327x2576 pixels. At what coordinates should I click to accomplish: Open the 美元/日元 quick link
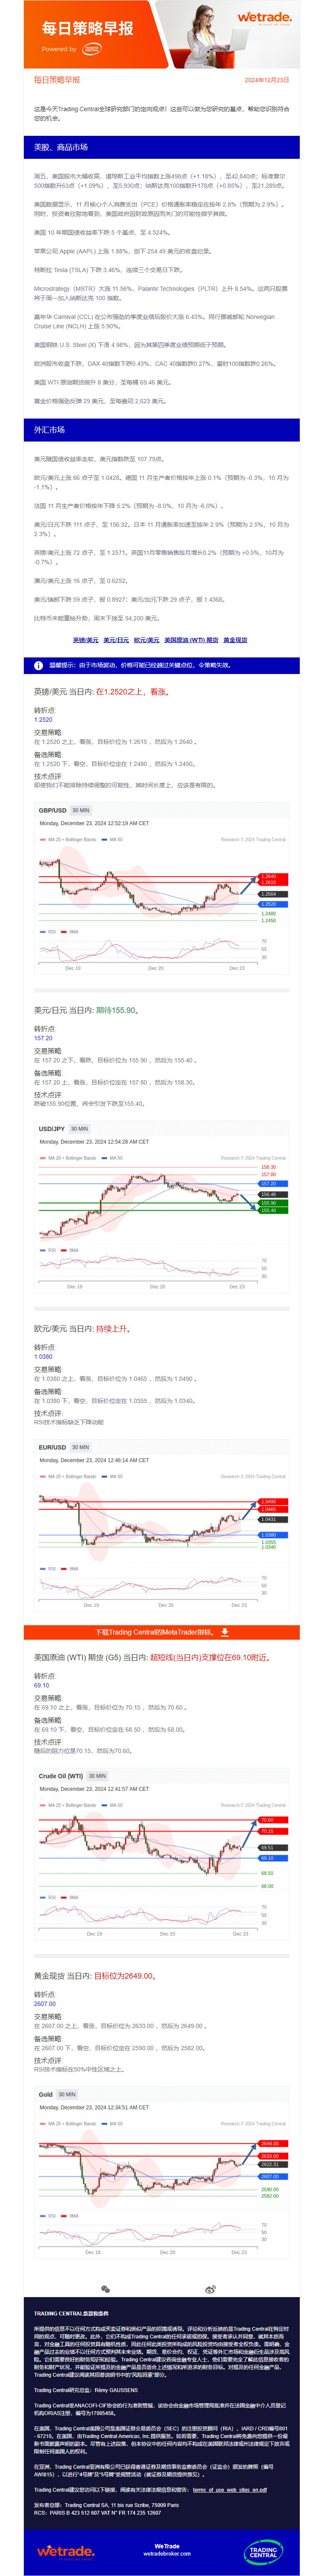tap(116, 640)
